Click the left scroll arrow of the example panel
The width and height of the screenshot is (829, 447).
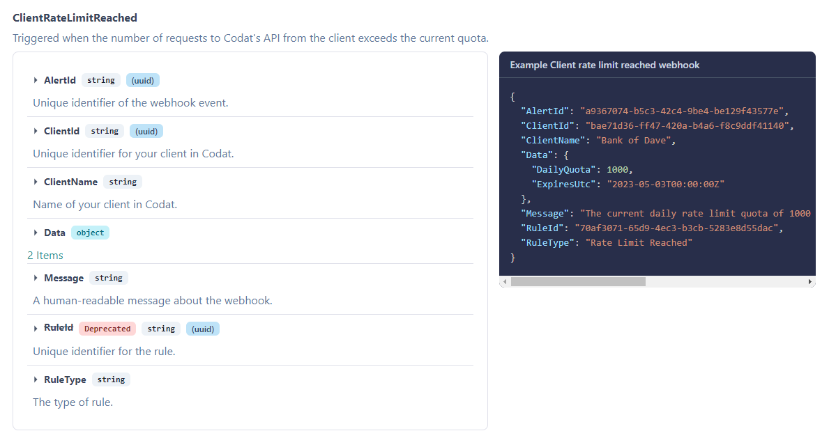(x=503, y=281)
